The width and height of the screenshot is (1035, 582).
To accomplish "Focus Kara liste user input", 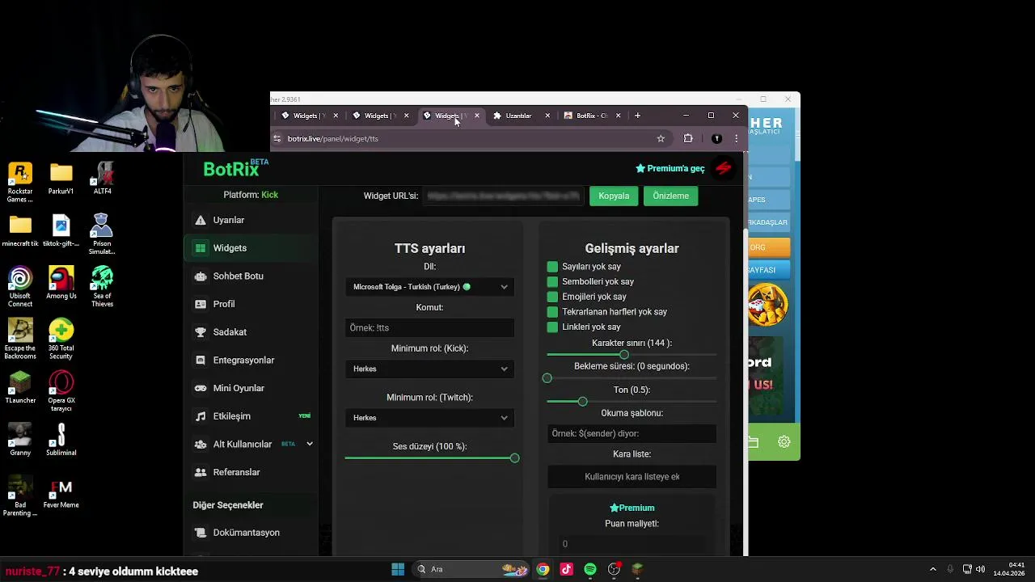I will pos(632,477).
